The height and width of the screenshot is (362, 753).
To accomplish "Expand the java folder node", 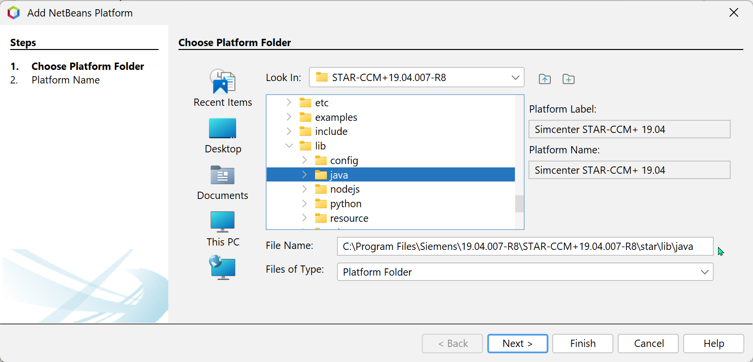I will (304, 175).
